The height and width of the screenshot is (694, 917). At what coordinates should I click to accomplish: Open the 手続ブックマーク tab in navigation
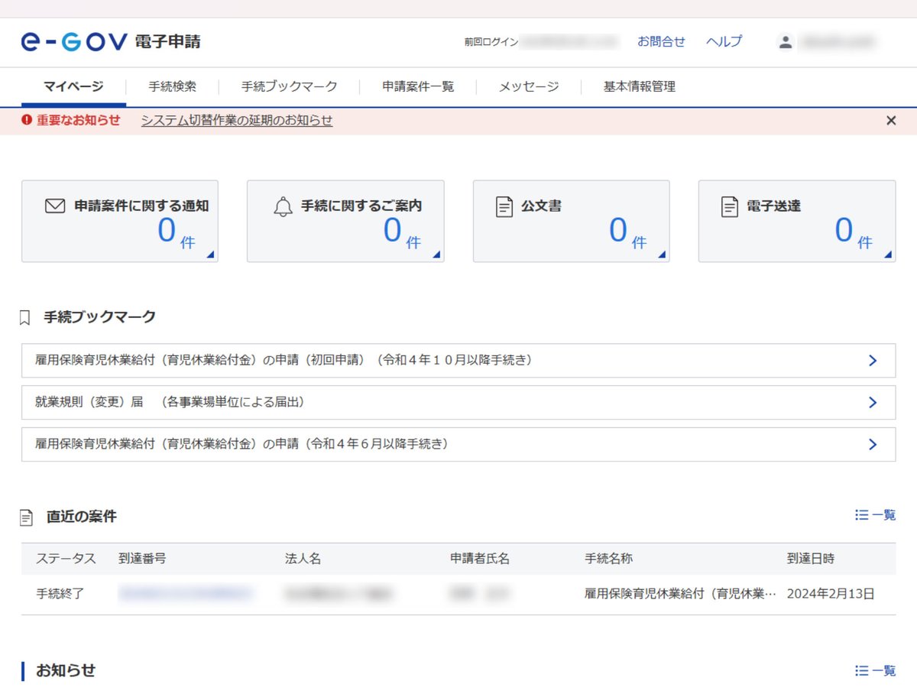(x=290, y=87)
